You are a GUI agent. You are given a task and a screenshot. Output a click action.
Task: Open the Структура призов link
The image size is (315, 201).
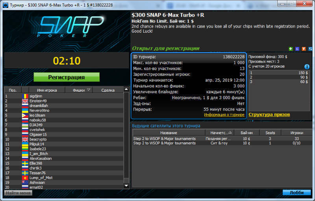[x=269, y=115]
